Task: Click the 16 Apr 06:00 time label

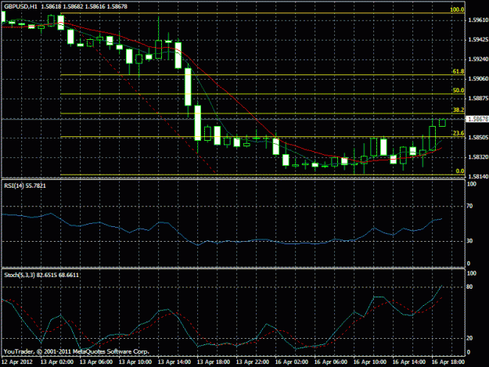Action: coord(331,362)
